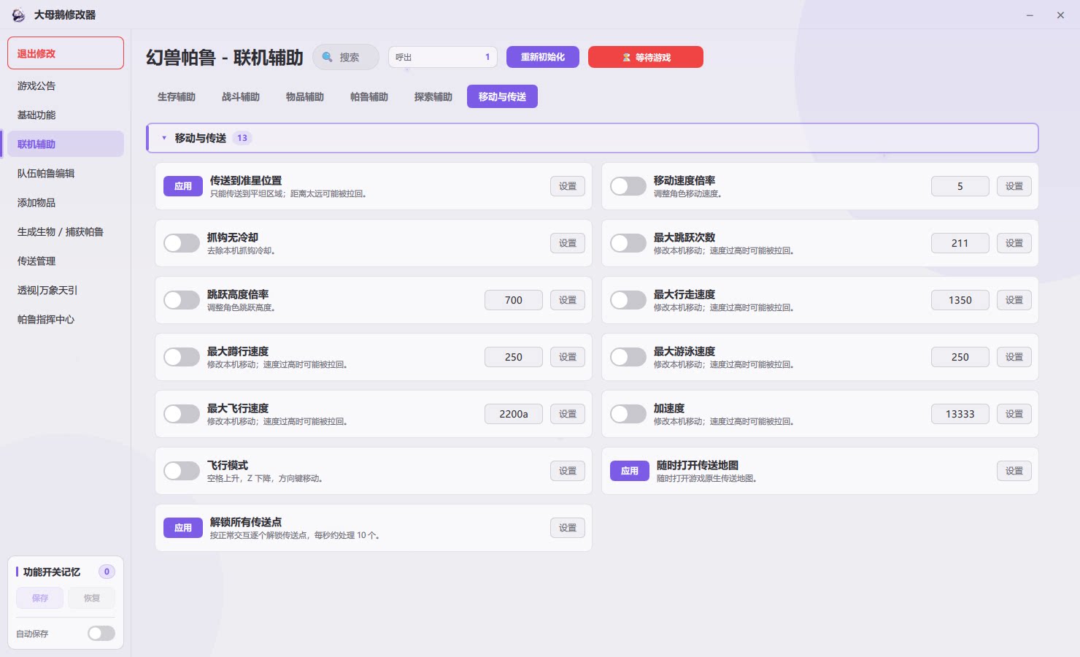Open 设置 for 跳跃高度倍率
This screenshot has height=657, width=1080.
tap(568, 300)
